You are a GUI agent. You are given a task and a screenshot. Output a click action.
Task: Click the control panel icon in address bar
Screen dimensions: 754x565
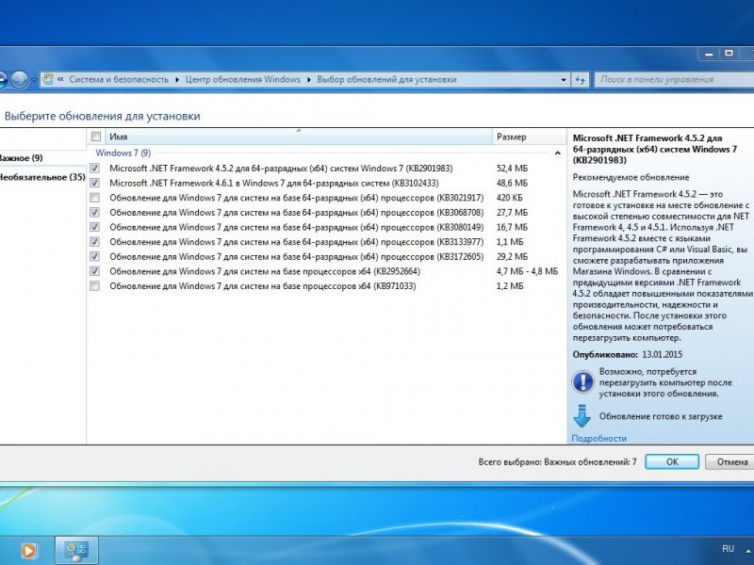48,80
